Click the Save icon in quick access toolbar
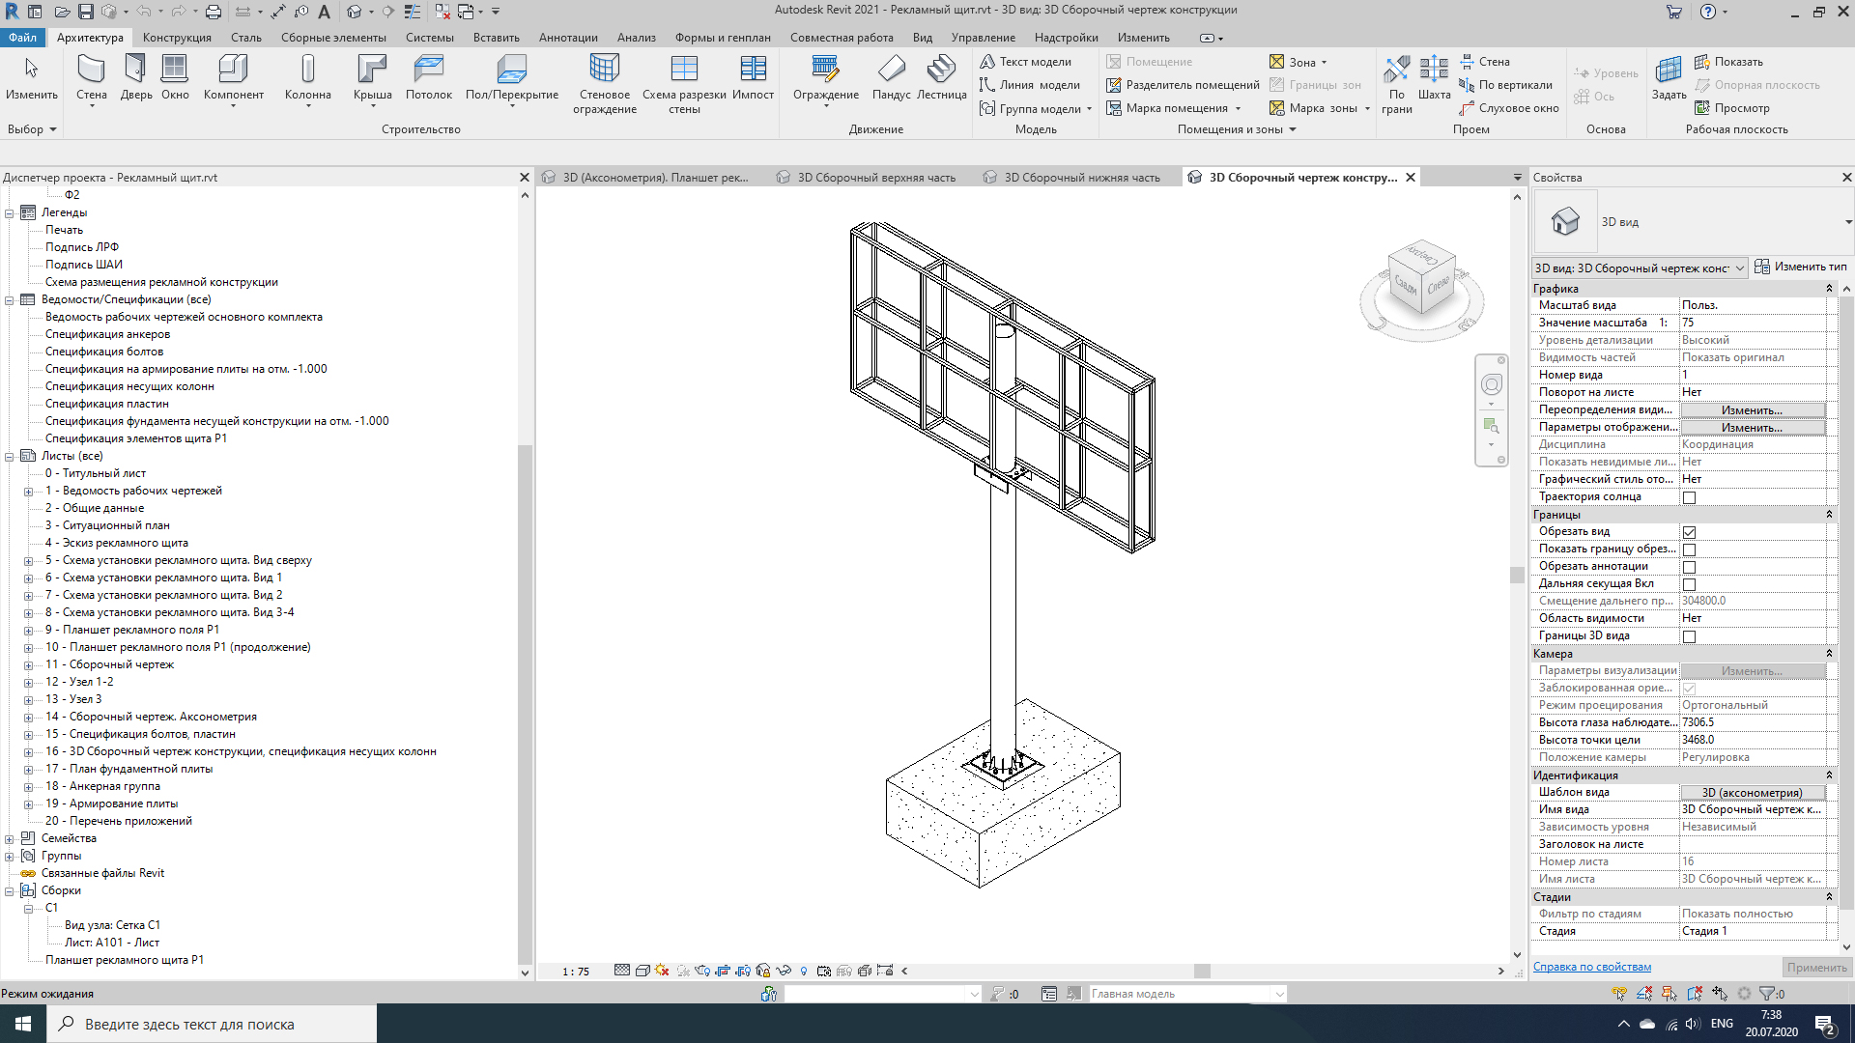1855x1043 pixels. pos(86,12)
